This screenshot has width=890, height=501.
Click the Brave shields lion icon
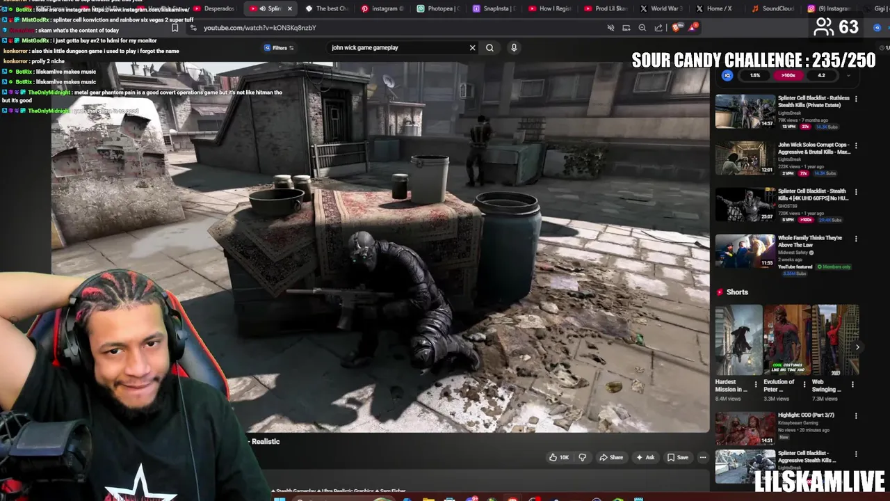click(676, 28)
